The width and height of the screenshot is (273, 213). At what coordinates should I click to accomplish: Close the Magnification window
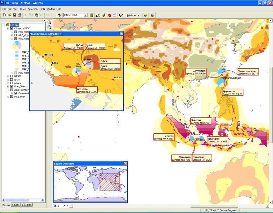(x=121, y=34)
